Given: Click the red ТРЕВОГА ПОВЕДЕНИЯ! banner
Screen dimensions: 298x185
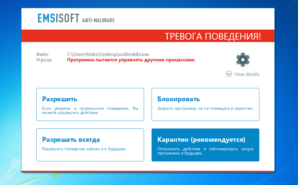Looking at the screenshot, I should 148,36.
